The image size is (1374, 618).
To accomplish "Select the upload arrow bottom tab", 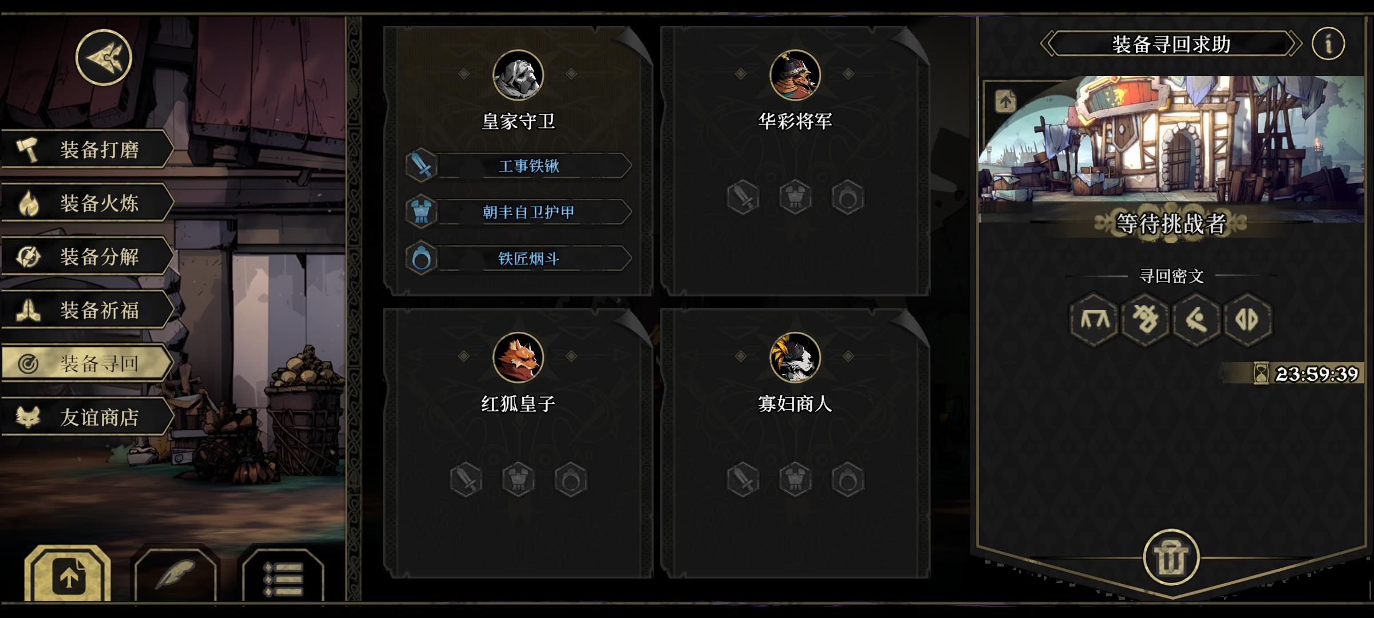I will click(x=68, y=575).
